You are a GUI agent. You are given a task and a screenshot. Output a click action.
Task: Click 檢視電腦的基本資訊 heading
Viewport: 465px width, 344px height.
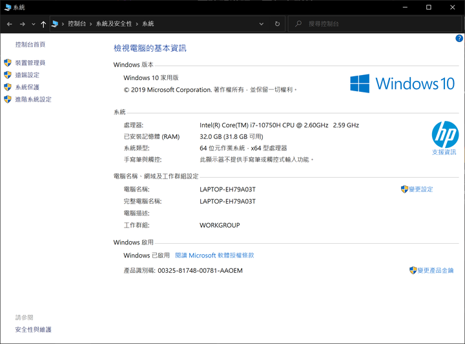[150, 48]
